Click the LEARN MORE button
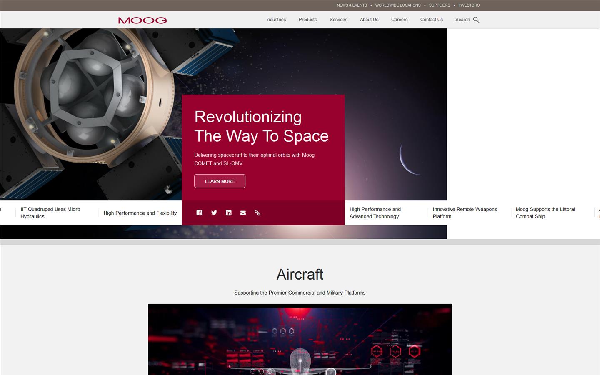600x375 pixels. tap(220, 181)
